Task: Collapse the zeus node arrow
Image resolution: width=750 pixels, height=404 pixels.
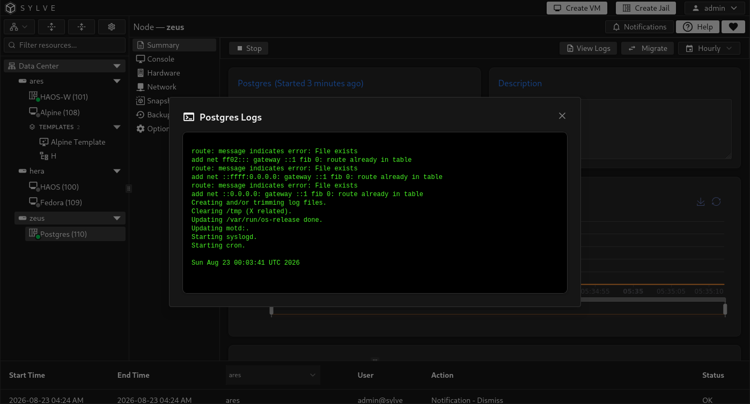Action: 117,219
